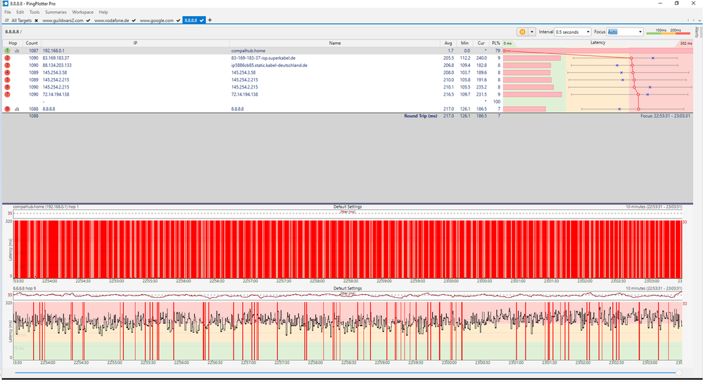Close the All Targets tab using its X
Screen dimensions: 703x382
click(36, 20)
